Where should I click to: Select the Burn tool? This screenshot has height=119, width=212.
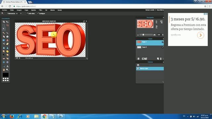(x=7, y=55)
